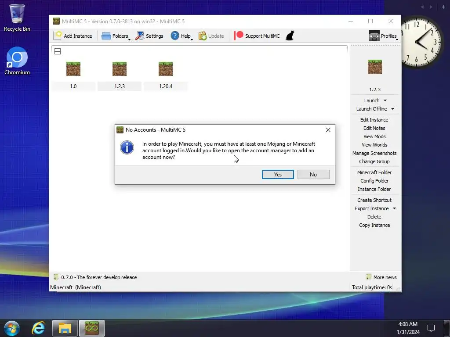
Task: Click the analog clock desktop gadget
Action: click(x=421, y=42)
